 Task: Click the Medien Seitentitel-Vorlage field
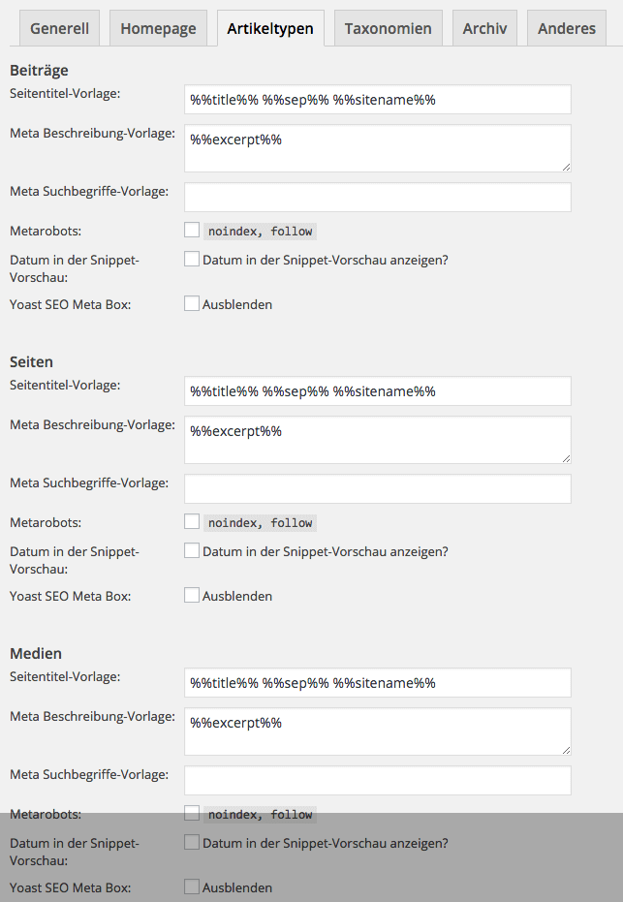[x=377, y=683]
